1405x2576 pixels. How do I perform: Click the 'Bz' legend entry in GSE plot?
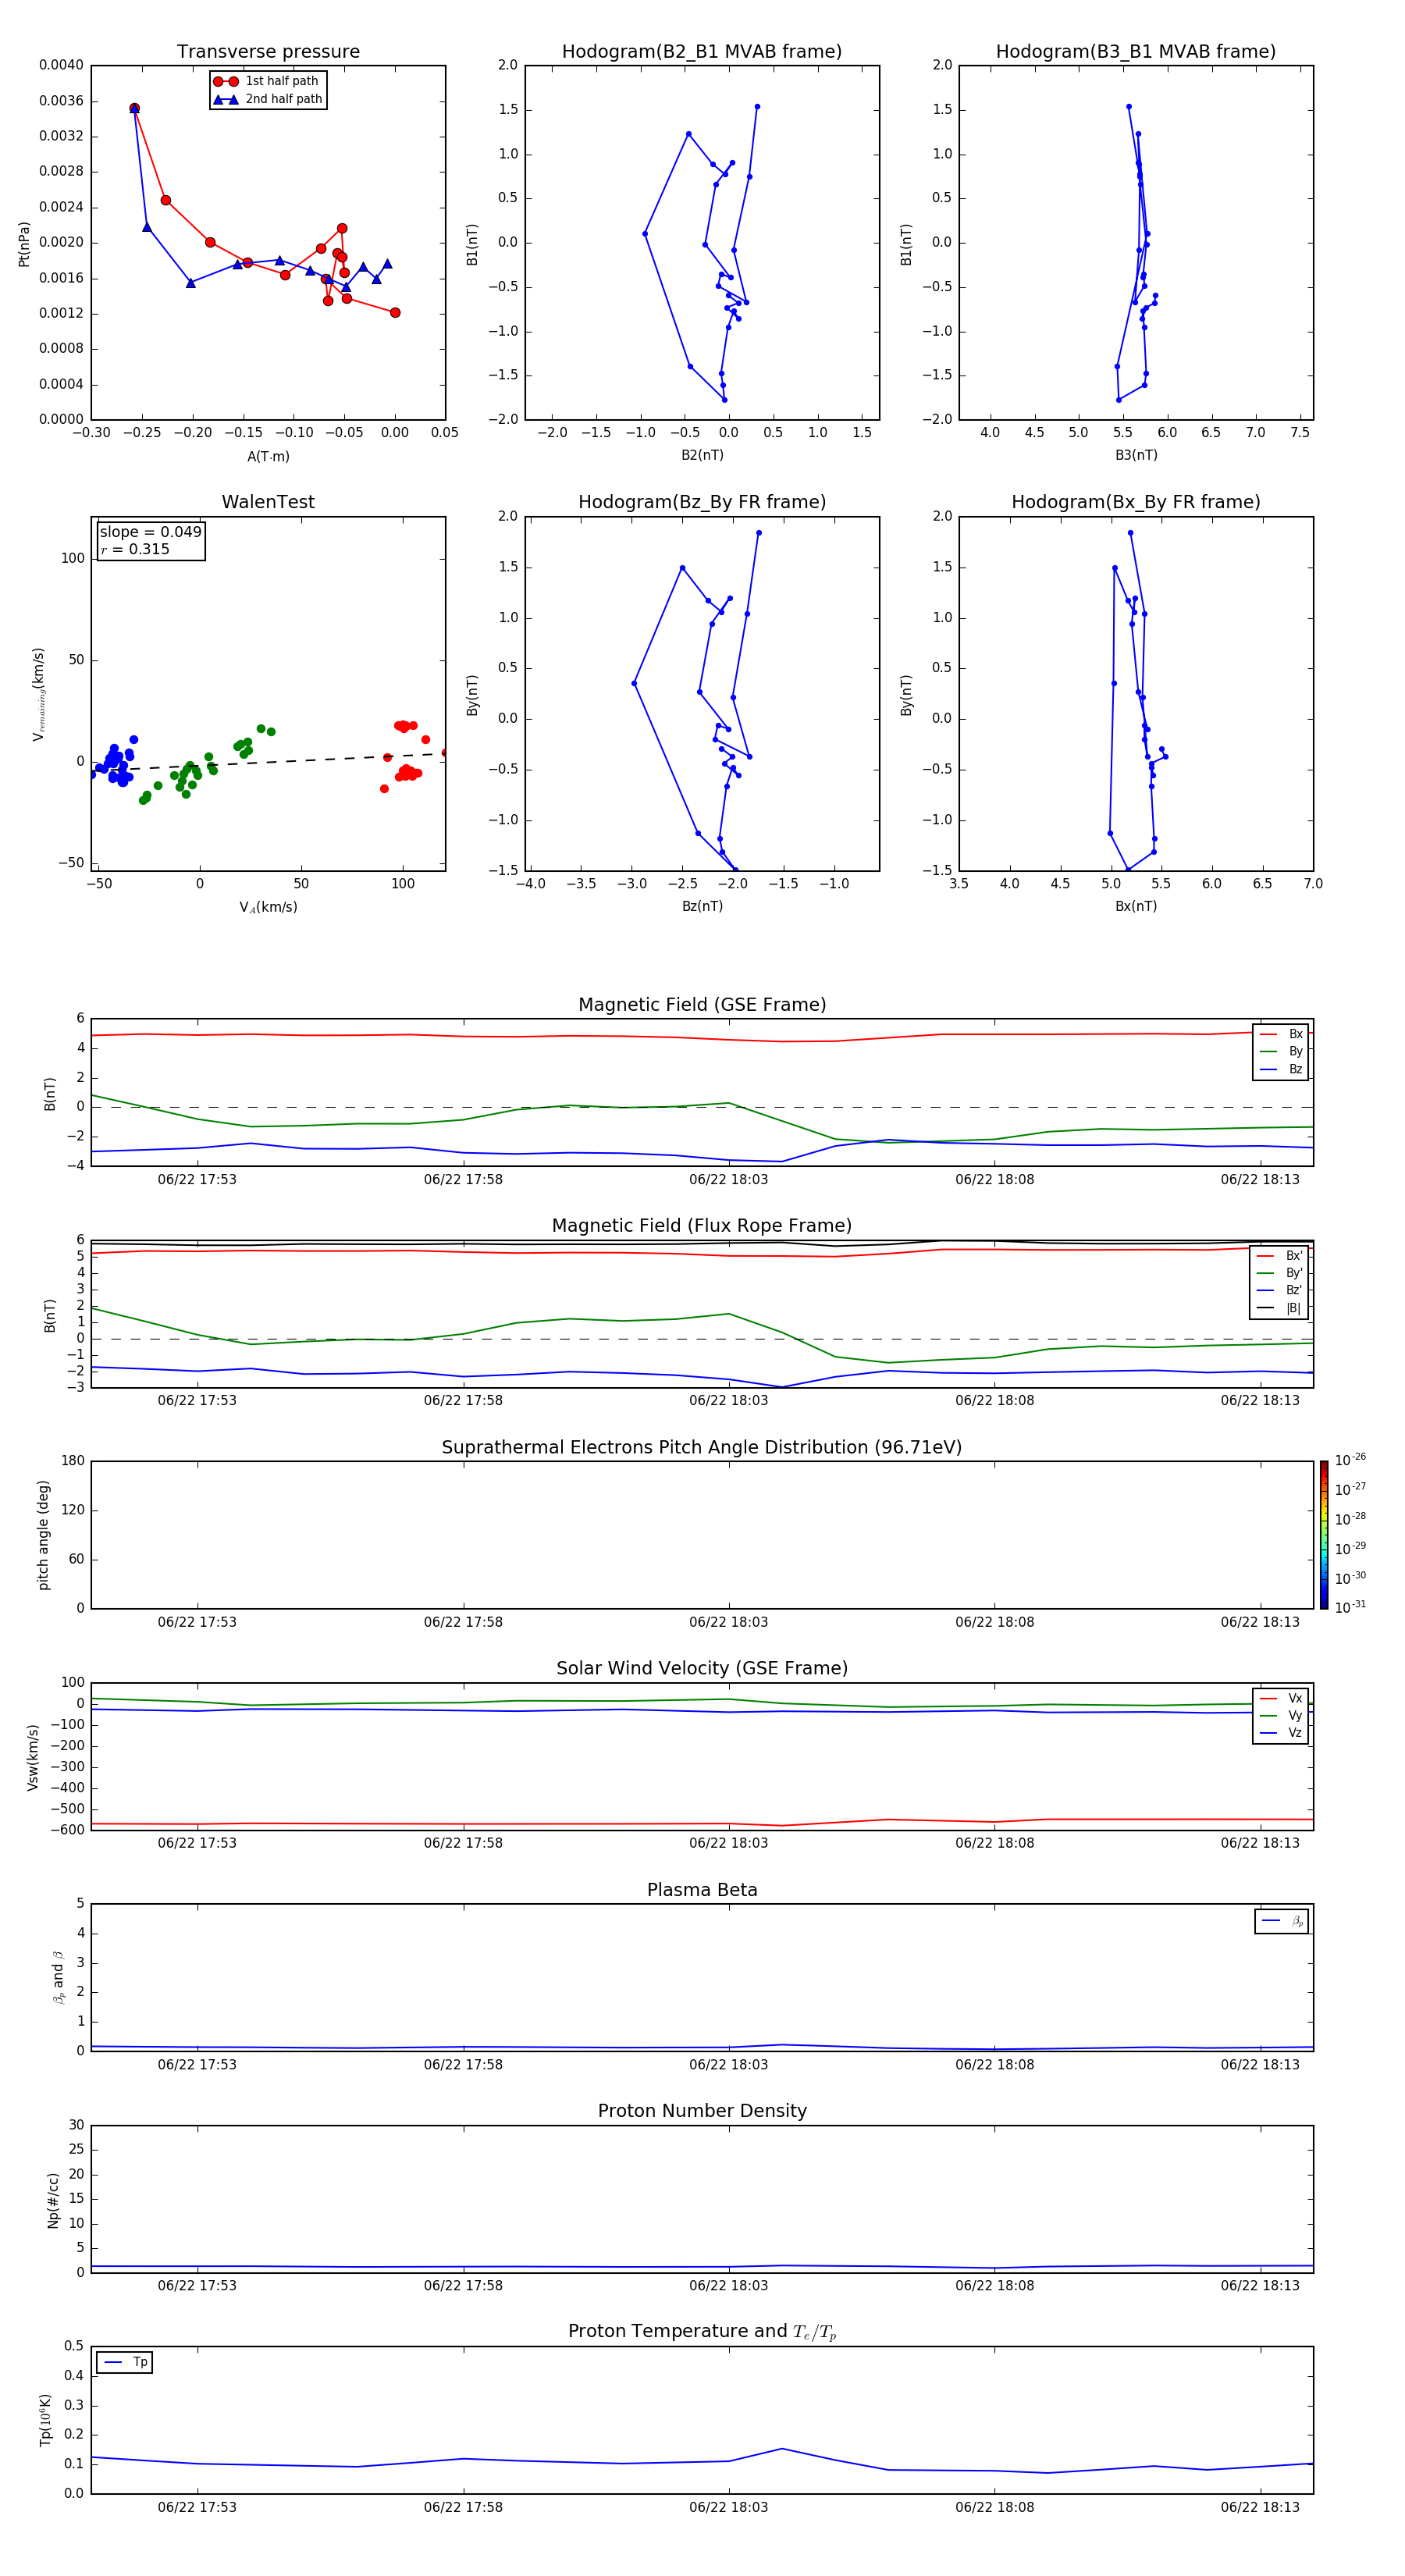coord(1281,1069)
